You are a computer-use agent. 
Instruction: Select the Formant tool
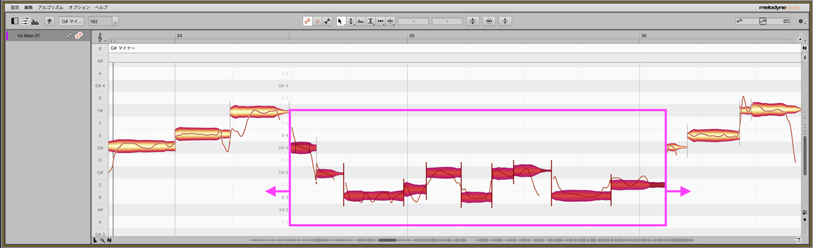click(x=361, y=22)
